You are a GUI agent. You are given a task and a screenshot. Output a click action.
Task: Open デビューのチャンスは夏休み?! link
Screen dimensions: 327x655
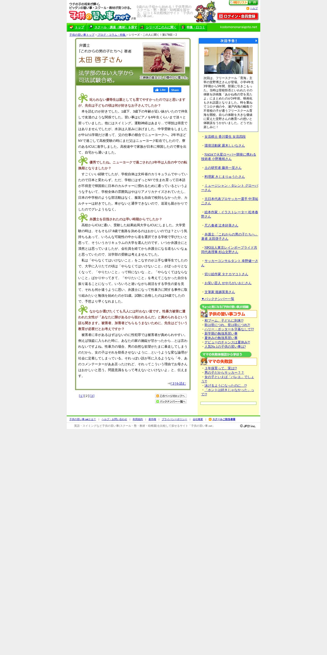(x=227, y=342)
